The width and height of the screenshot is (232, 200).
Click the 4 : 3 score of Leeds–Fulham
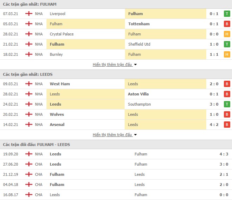(224, 154)
